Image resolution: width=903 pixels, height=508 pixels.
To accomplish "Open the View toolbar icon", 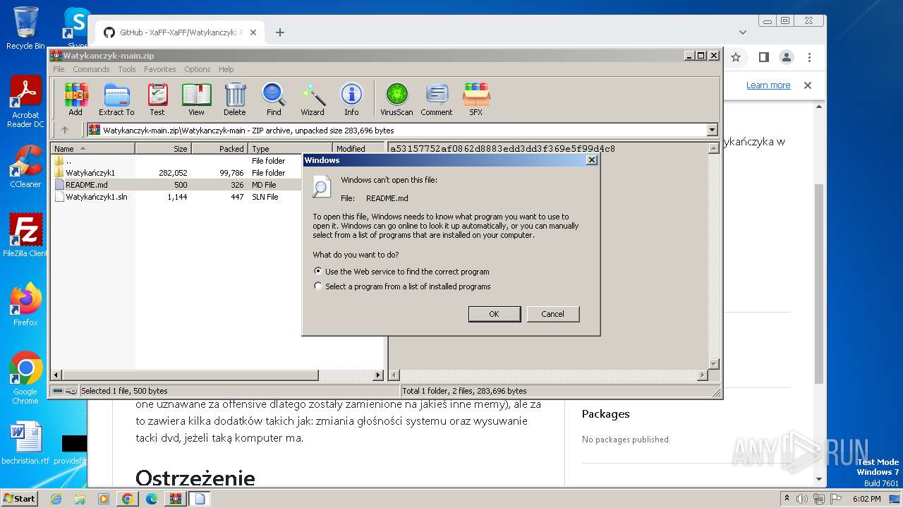I will (196, 99).
